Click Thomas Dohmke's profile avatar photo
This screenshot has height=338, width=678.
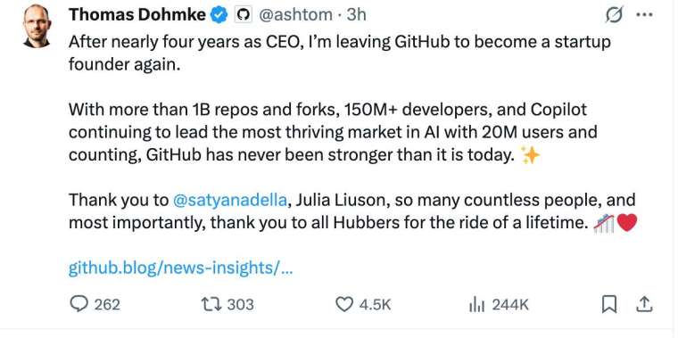[x=37, y=27]
